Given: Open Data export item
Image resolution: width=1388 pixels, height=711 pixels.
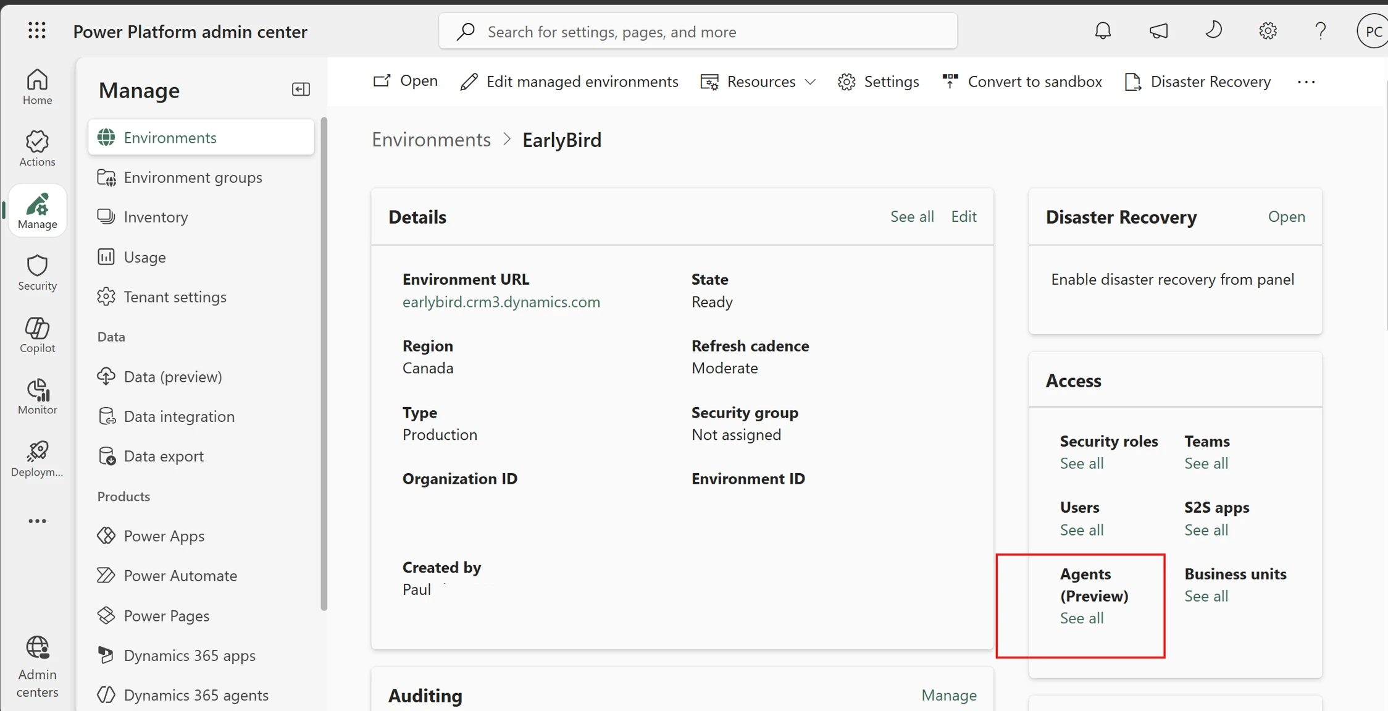Looking at the screenshot, I should (201, 456).
